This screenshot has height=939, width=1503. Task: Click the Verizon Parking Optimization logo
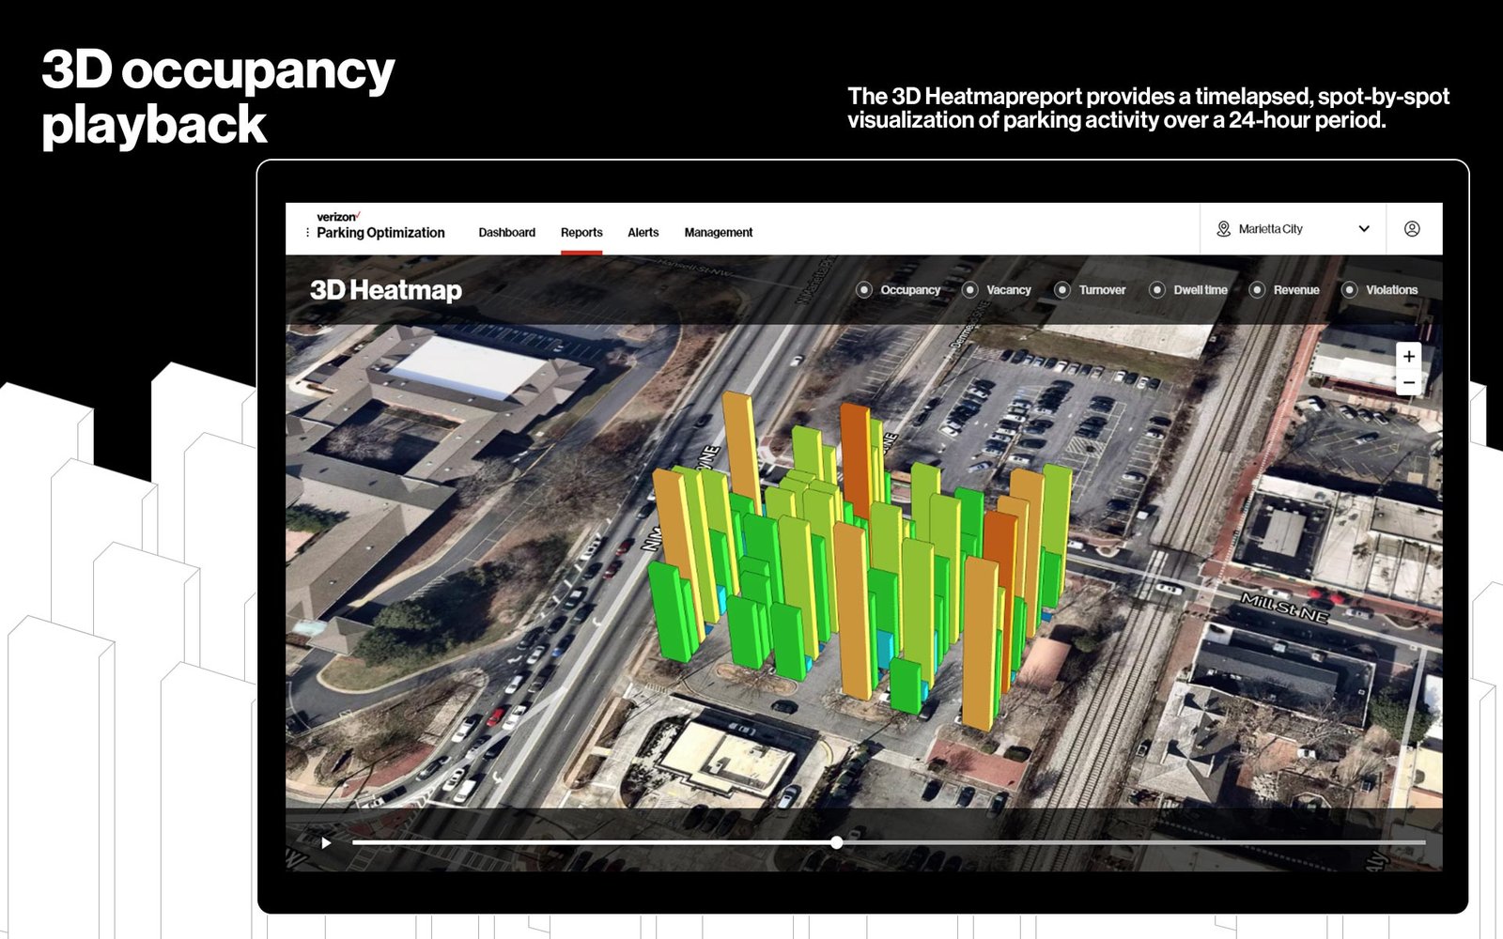point(380,226)
